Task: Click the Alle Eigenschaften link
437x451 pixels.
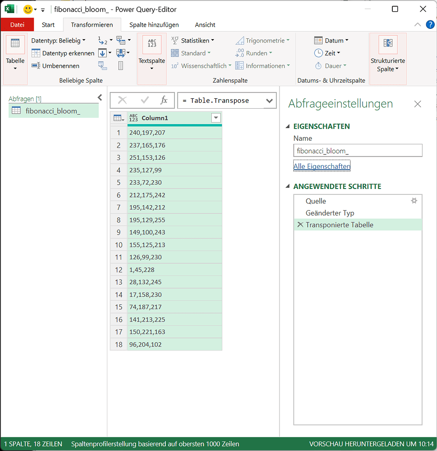Action: [x=322, y=166]
